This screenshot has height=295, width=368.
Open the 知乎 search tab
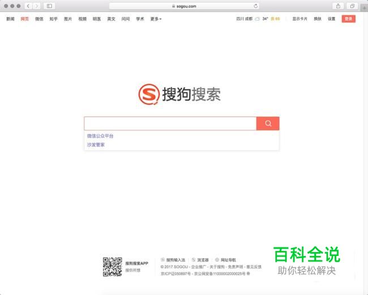pos(54,19)
